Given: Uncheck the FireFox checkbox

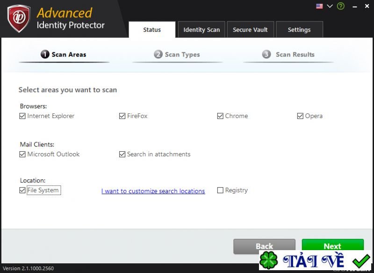Looking at the screenshot, I should click(x=122, y=116).
